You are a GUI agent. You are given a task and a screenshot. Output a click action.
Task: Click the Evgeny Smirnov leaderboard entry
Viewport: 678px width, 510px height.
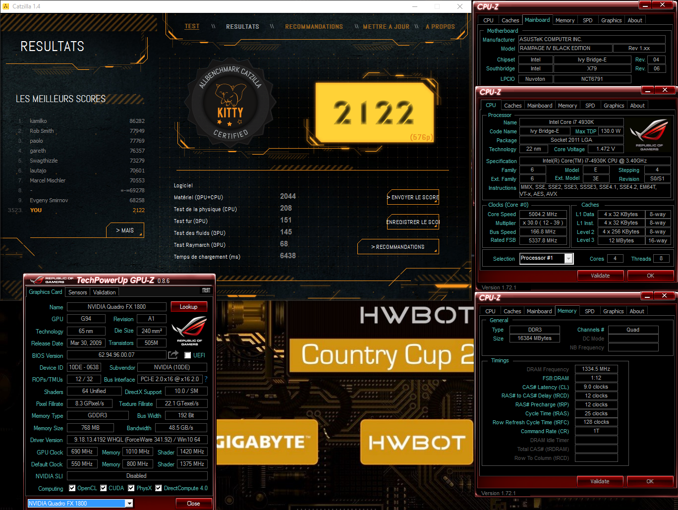click(x=81, y=200)
